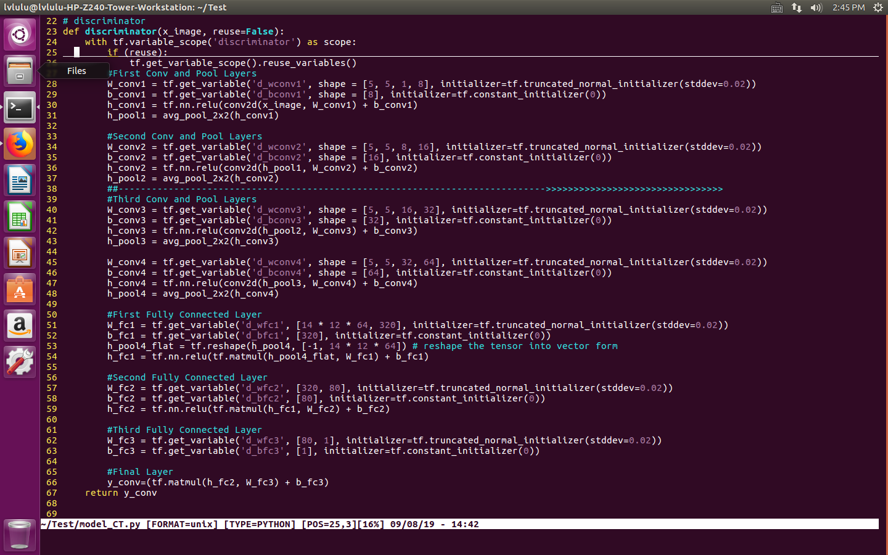Click the '#Final Layer' comment
Viewport: 888px width, 555px height.
click(140, 472)
